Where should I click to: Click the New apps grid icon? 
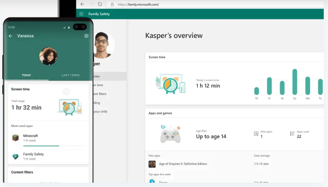pos(256,134)
